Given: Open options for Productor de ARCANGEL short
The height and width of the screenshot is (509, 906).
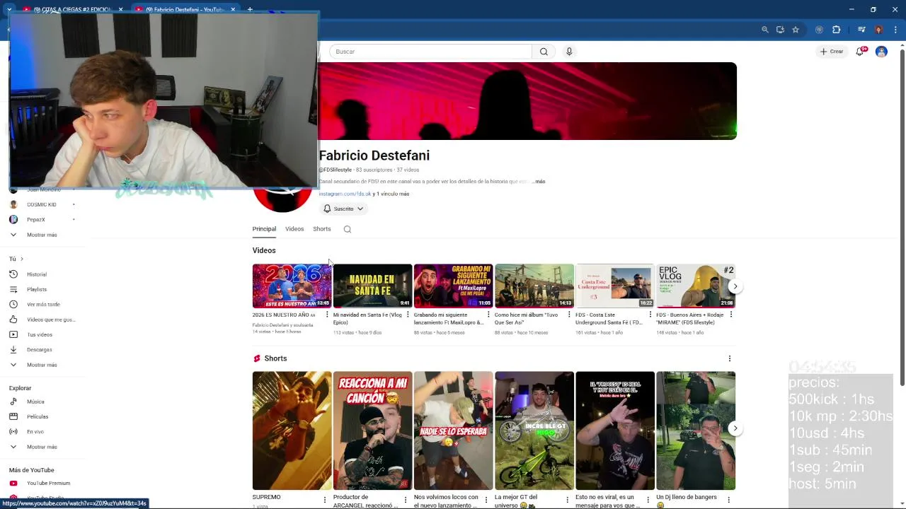Looking at the screenshot, I should (406, 500).
